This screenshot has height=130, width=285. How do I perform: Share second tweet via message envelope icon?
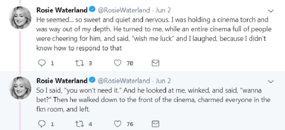(x=155, y=124)
